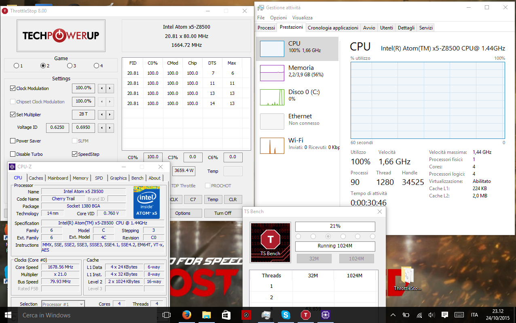This screenshot has width=516, height=323.
Task: Click the 0.6250 Voltage ID field
Action: tap(57, 128)
